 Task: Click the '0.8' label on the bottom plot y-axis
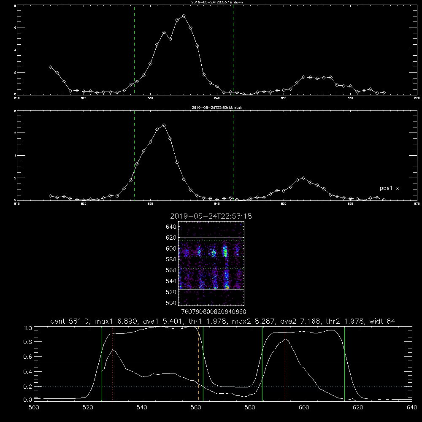click(x=28, y=342)
